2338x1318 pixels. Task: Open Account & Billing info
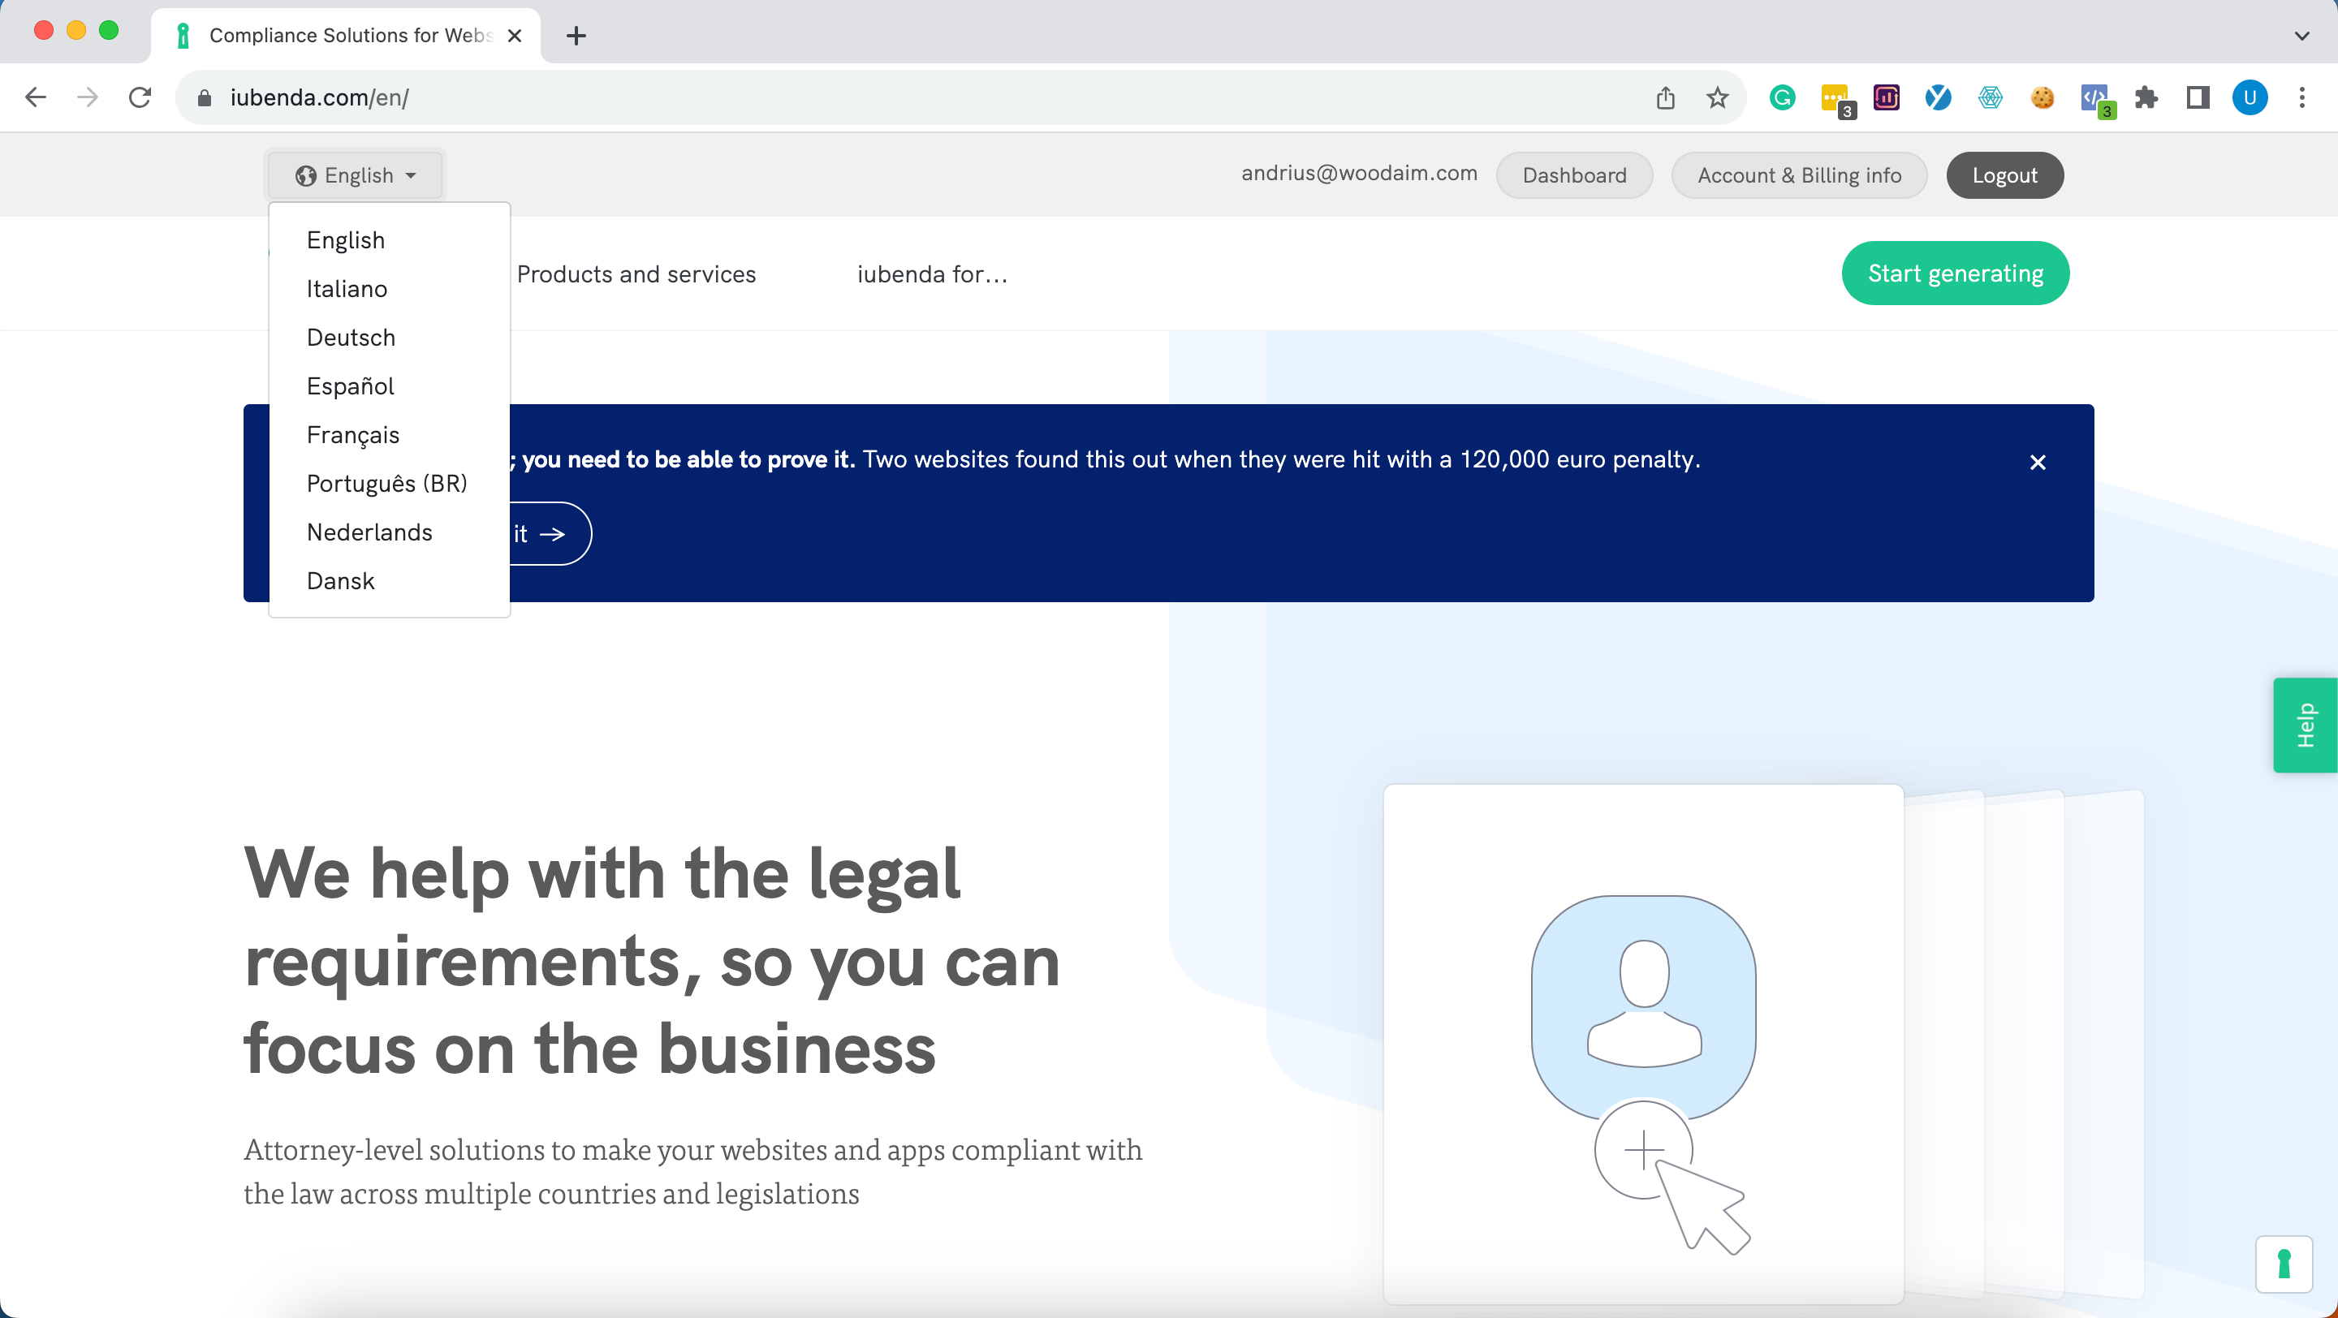[1799, 175]
